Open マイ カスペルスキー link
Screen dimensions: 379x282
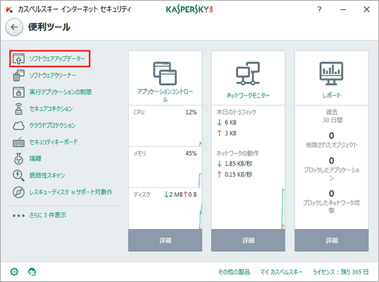[281, 272]
